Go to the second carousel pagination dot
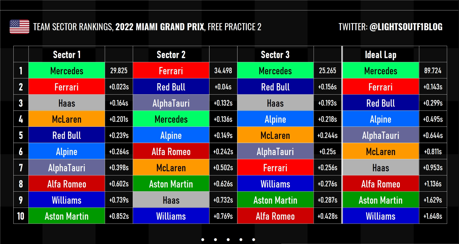The height and width of the screenshot is (244, 459). coord(215,240)
